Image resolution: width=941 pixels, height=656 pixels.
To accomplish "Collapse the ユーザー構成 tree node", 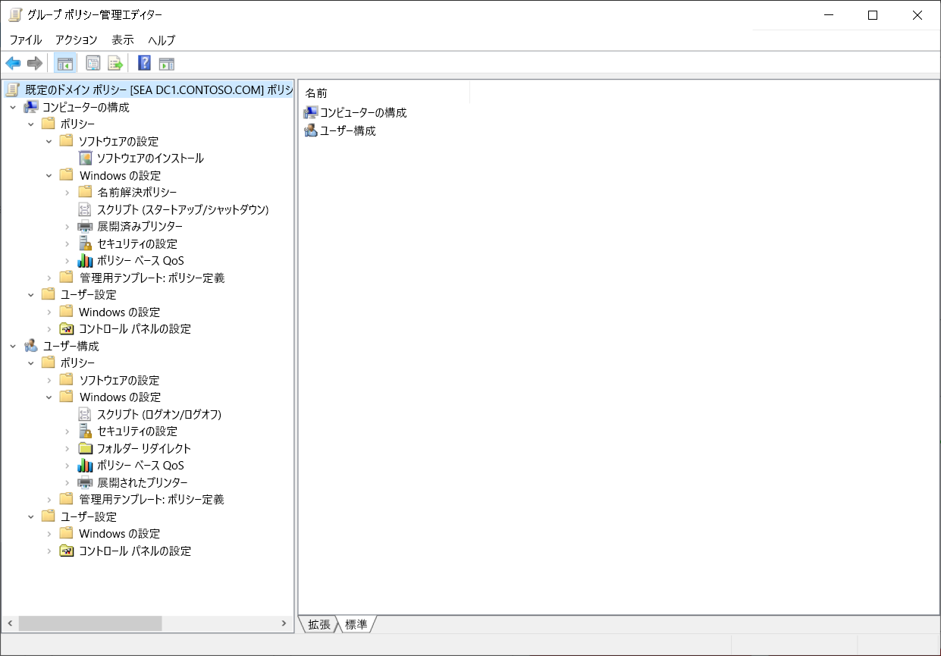I will point(13,347).
